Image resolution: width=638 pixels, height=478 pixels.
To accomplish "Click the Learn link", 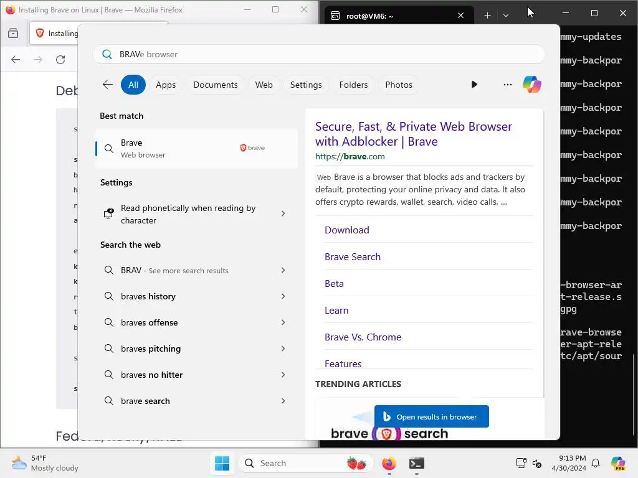I will pyautogui.click(x=336, y=310).
